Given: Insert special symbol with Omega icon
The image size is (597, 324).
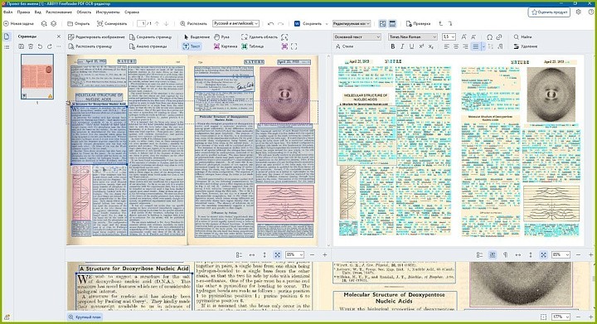Looking at the screenshot, I should click(x=490, y=37).
